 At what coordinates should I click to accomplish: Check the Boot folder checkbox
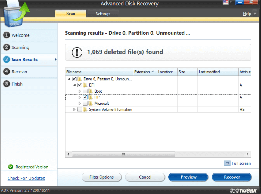point(85,91)
